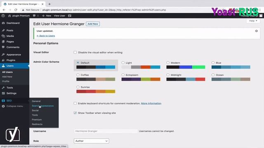Uncheck Show Toolbar when viewing site
The width and height of the screenshot is (264, 148).
coord(75,113)
